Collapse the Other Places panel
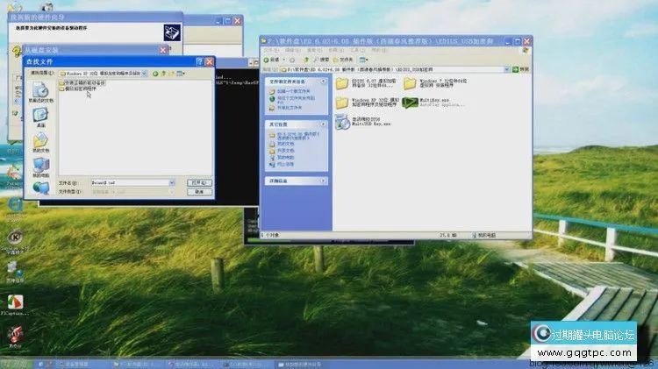Screen dimensions: 658x369 (324, 124)
